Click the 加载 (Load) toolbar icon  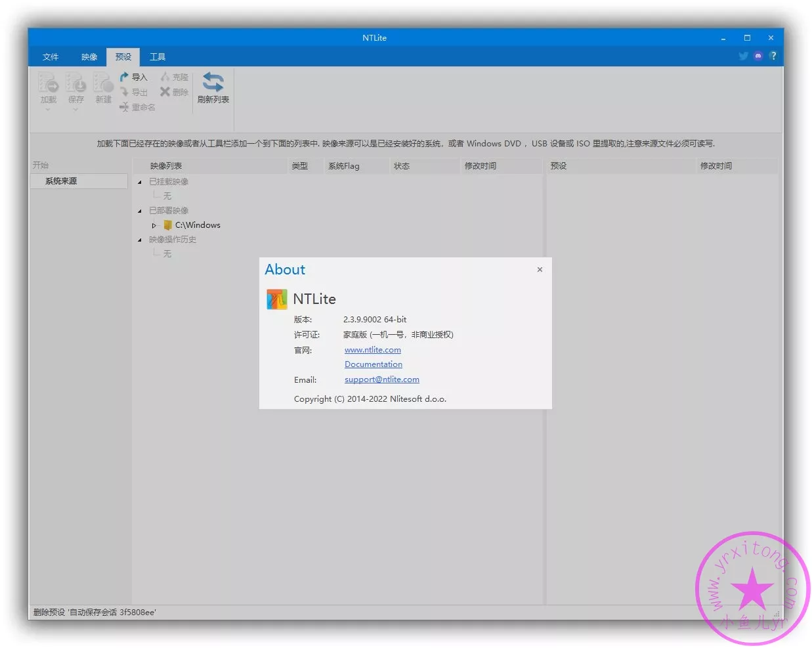click(x=48, y=83)
